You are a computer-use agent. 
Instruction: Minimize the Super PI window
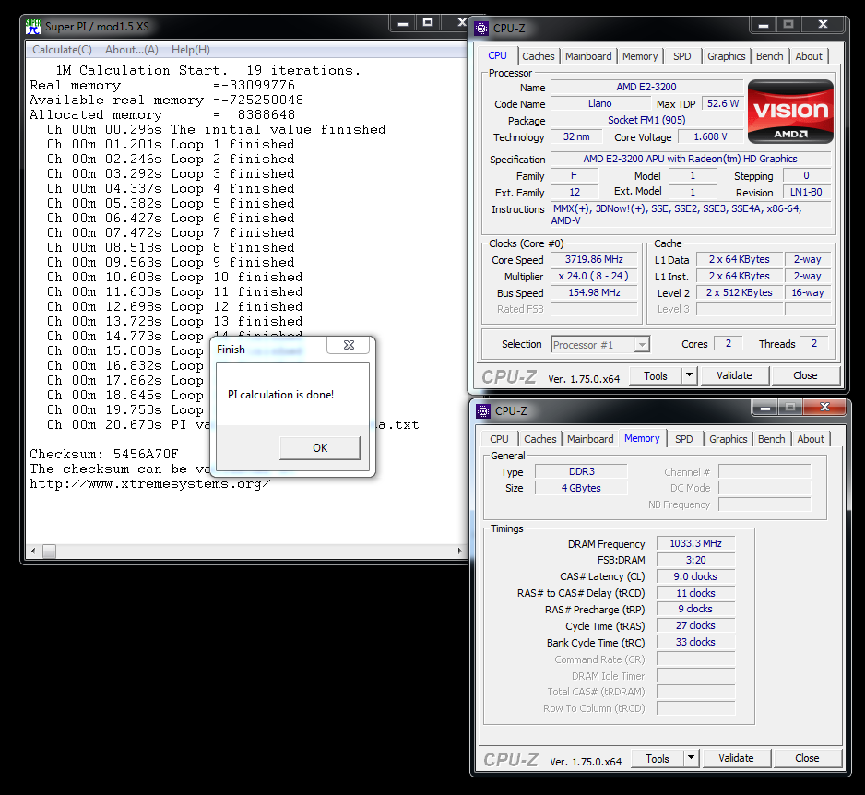pyautogui.click(x=403, y=23)
